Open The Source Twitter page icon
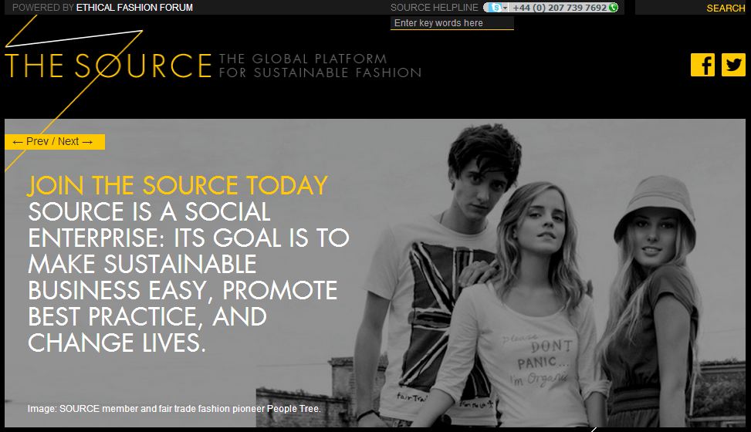Image resolution: width=751 pixels, height=432 pixels. point(733,65)
